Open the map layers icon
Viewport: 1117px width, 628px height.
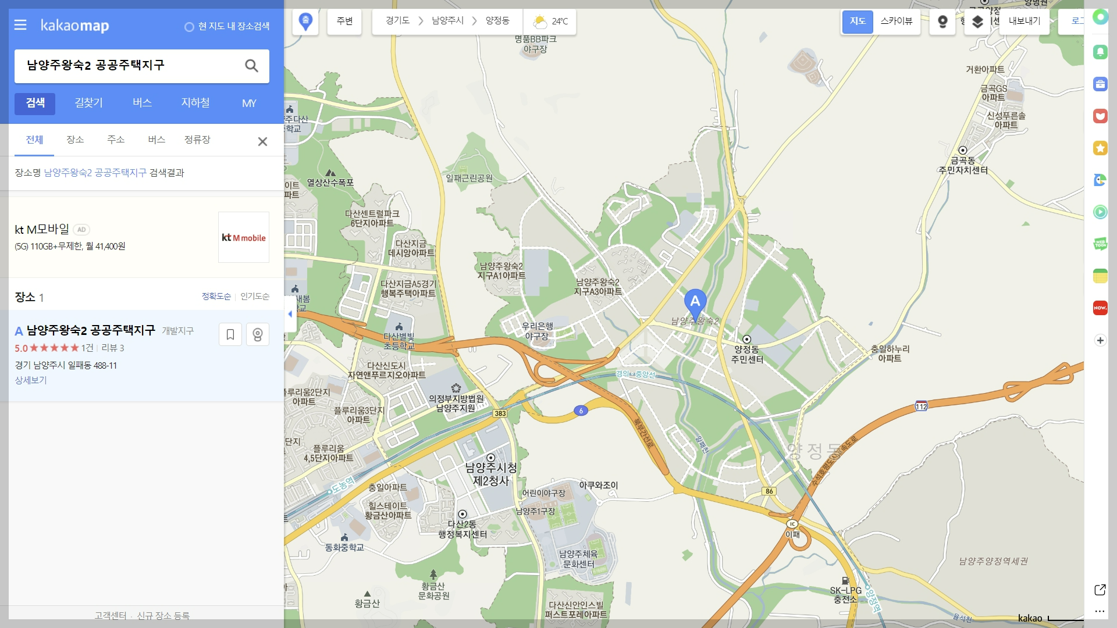(x=977, y=22)
